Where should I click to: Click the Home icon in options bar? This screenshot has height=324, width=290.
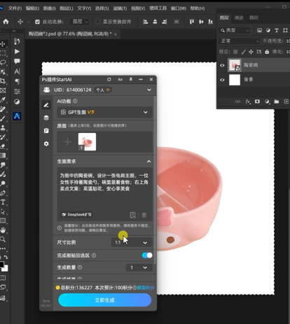pos(6,22)
